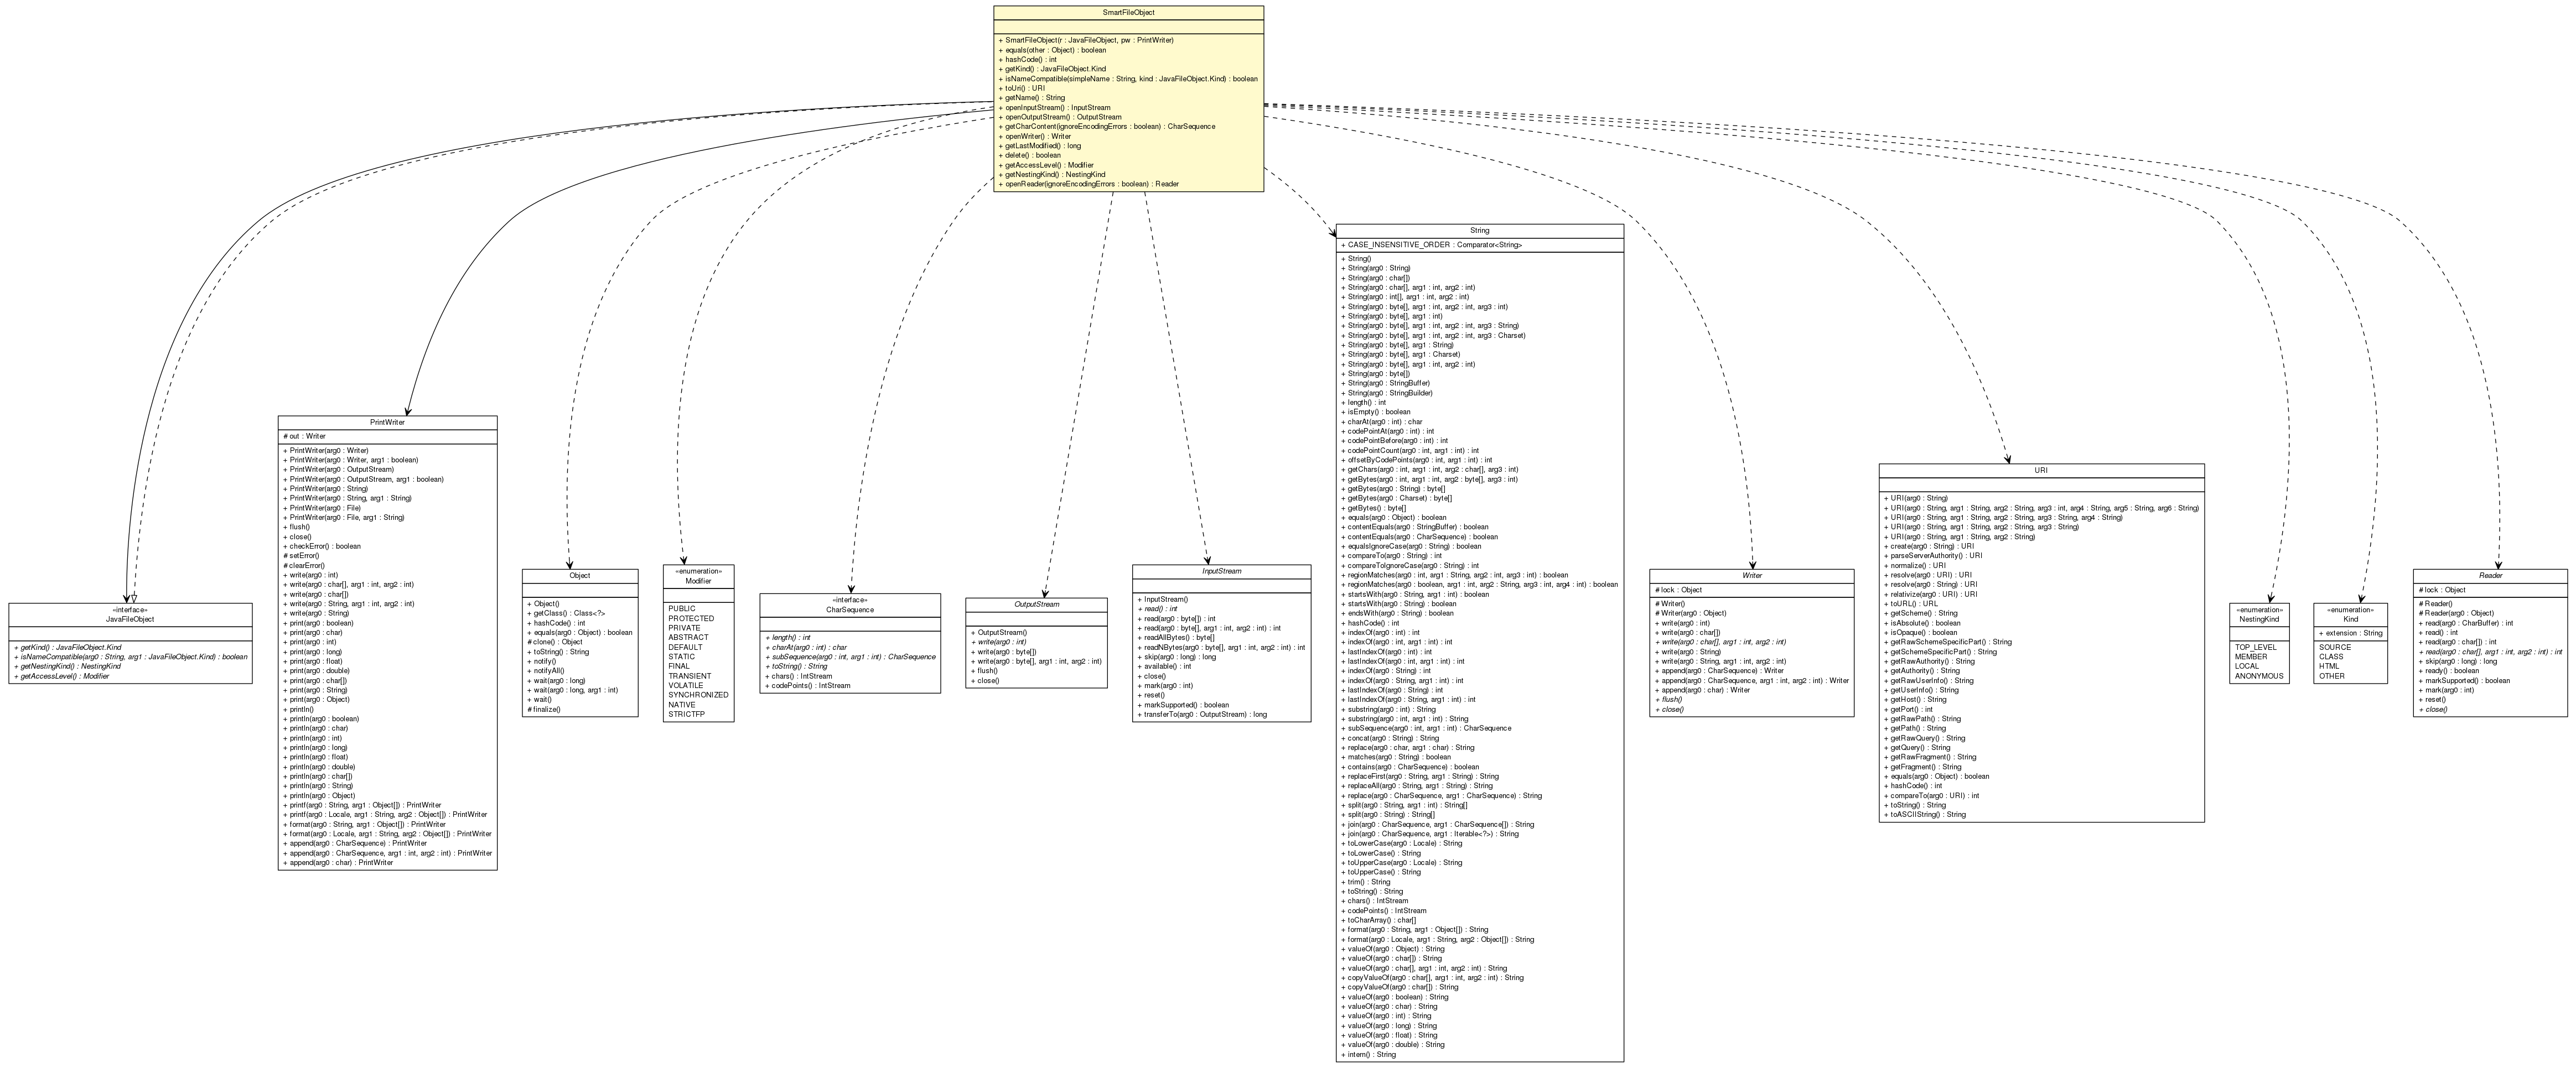Click the JavaFileObject interface title

pyautogui.click(x=130, y=619)
